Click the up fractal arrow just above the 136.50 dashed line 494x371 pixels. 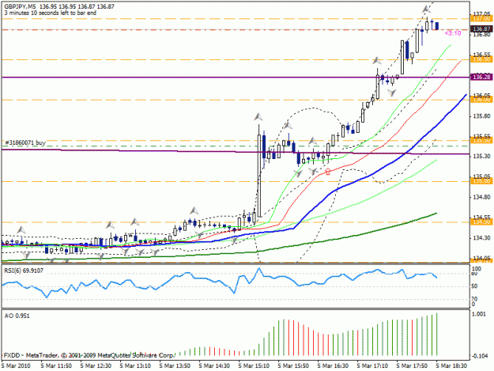coord(376,61)
